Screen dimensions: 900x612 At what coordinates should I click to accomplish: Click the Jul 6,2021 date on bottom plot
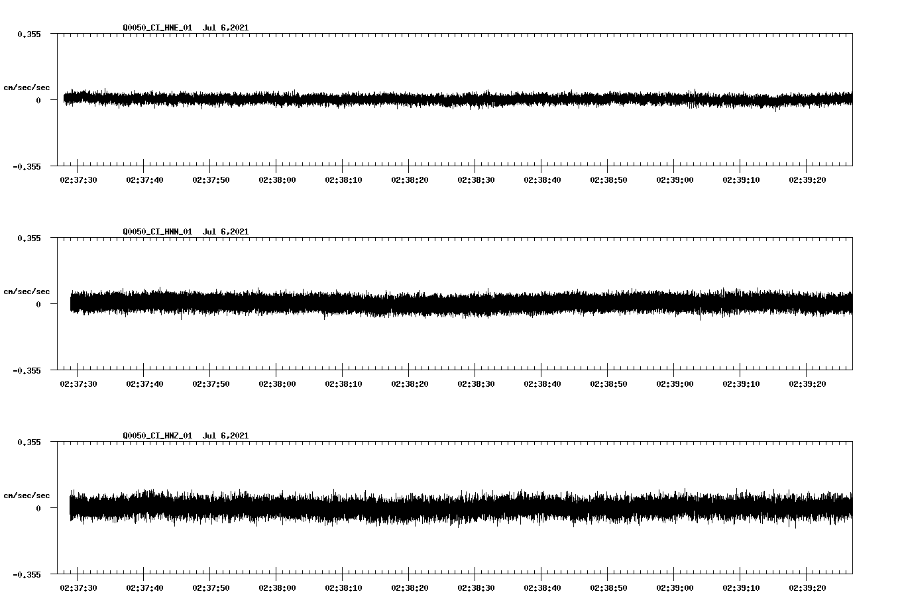[227, 436]
